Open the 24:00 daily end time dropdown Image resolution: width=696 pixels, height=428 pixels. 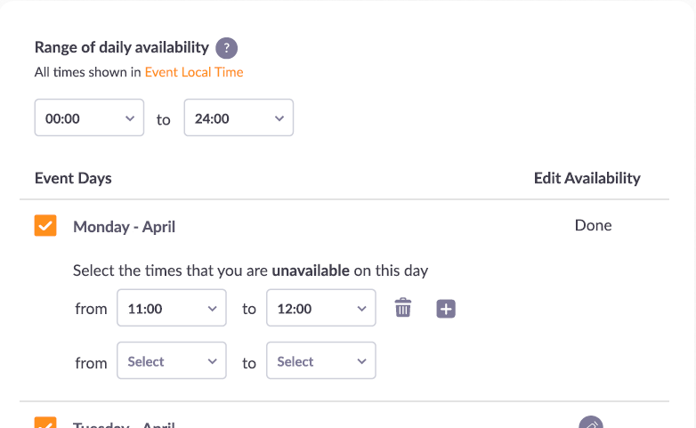pos(239,117)
